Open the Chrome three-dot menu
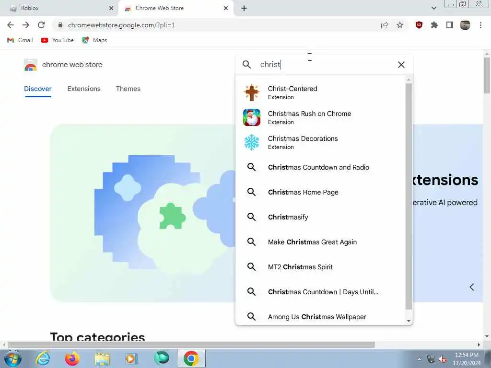Viewport: 491px width, 368px height. [x=480, y=25]
